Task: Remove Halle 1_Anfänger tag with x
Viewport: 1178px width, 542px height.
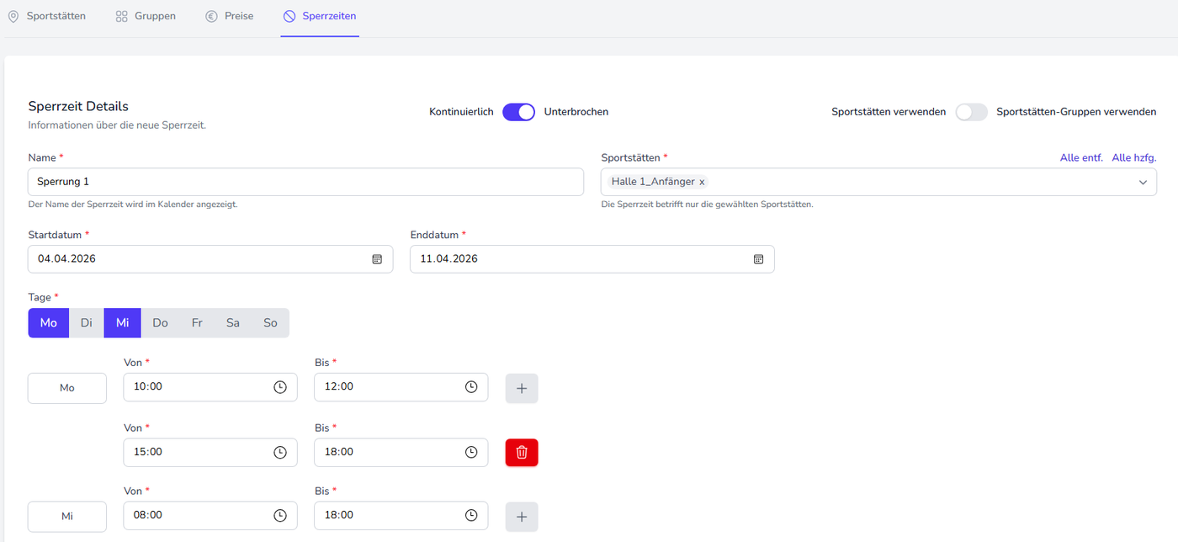Action: coord(702,182)
